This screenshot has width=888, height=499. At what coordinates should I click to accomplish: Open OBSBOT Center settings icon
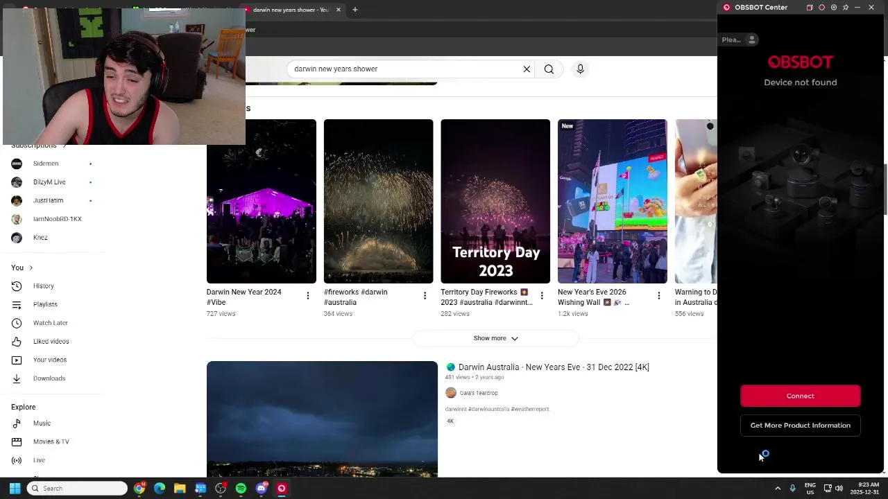833,8
